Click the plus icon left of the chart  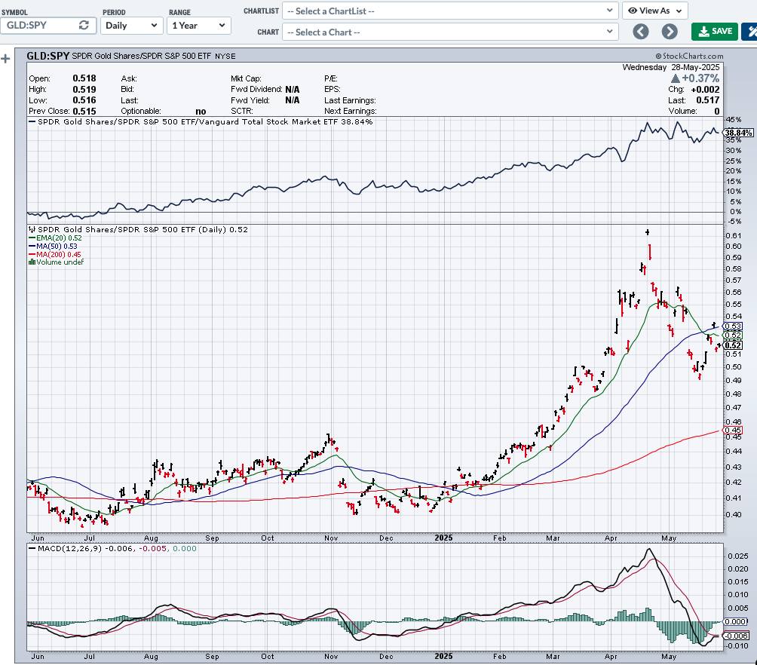pos(5,59)
